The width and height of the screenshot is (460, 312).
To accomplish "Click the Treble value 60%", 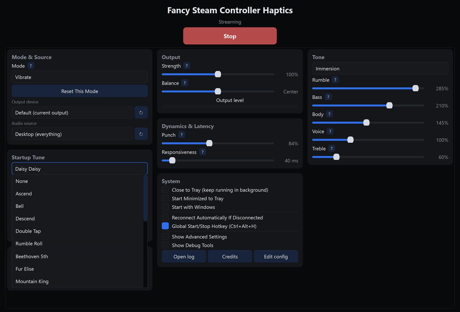I will pyautogui.click(x=443, y=157).
